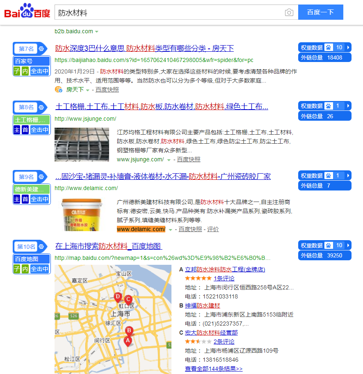Click the 房天下 source logo icon
Image resolution: width=363 pixels, height=374 pixels.
click(58, 89)
